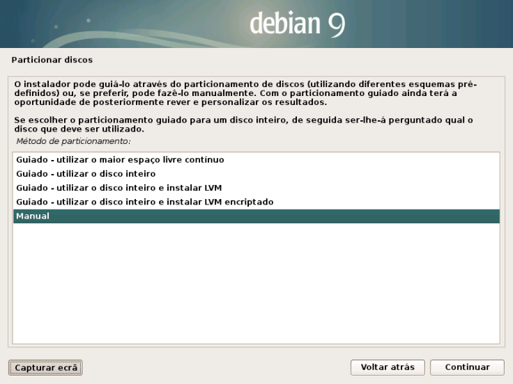Click the empty white area below 'Manual'
Screen dimensions: 513x384
(x=256, y=285)
